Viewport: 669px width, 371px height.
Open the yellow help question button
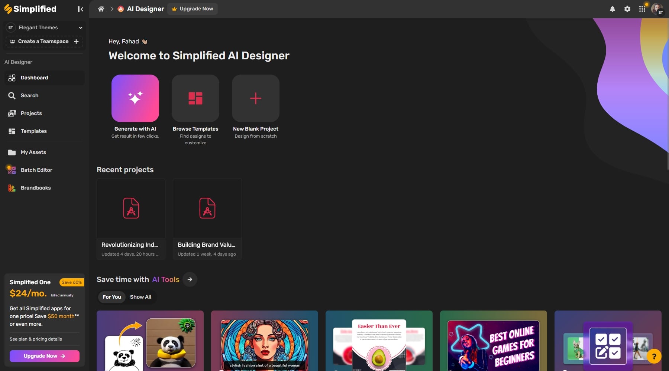coord(654,357)
